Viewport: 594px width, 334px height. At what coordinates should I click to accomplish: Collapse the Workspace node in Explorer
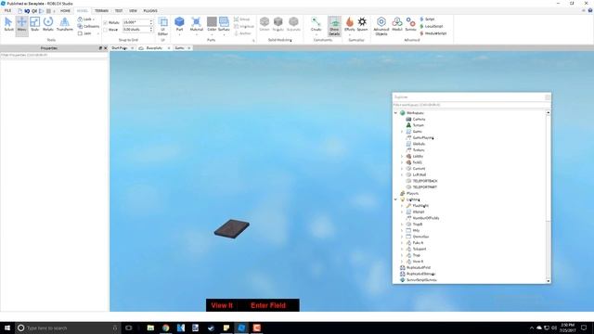[x=396, y=113]
